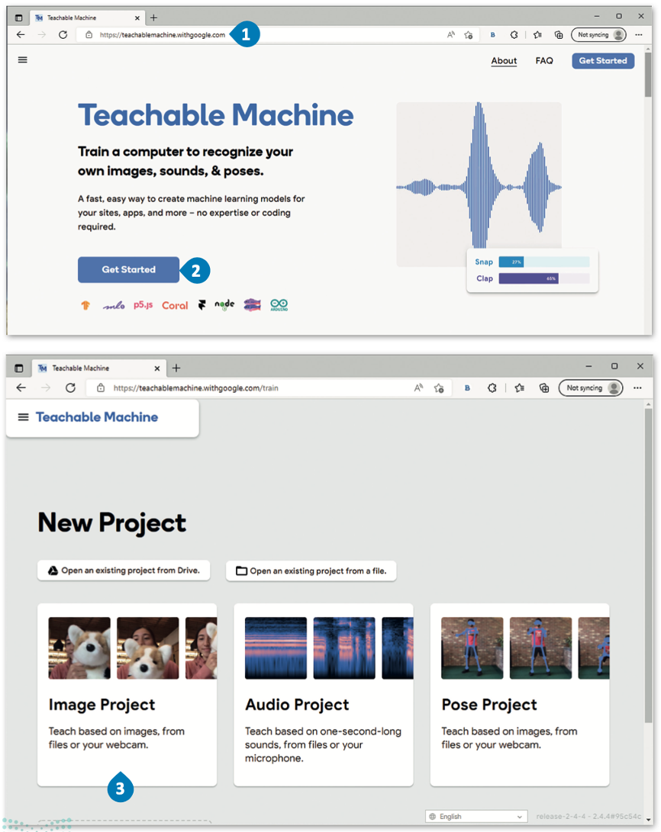This screenshot has height=832, width=661.
Task: Click the Coral logo
Action: click(x=175, y=306)
